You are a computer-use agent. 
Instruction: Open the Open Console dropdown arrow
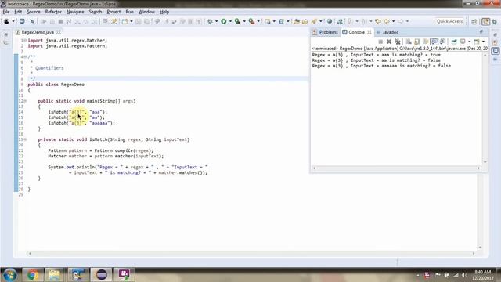[483, 42]
